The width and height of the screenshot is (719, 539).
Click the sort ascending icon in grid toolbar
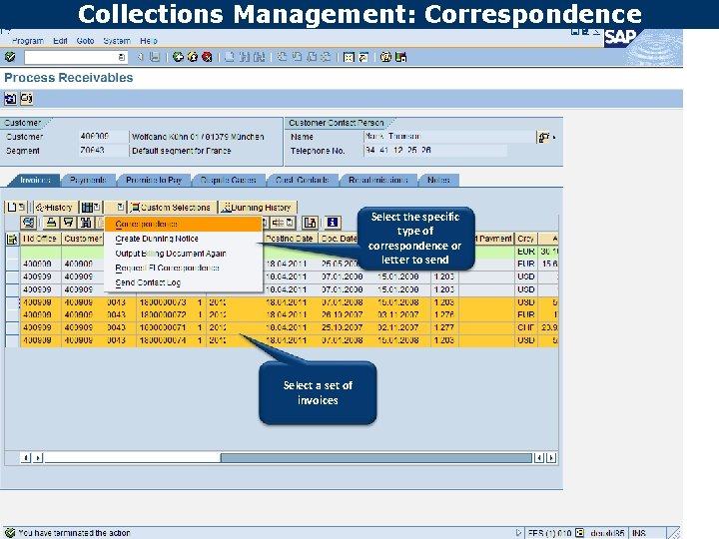coord(51,223)
